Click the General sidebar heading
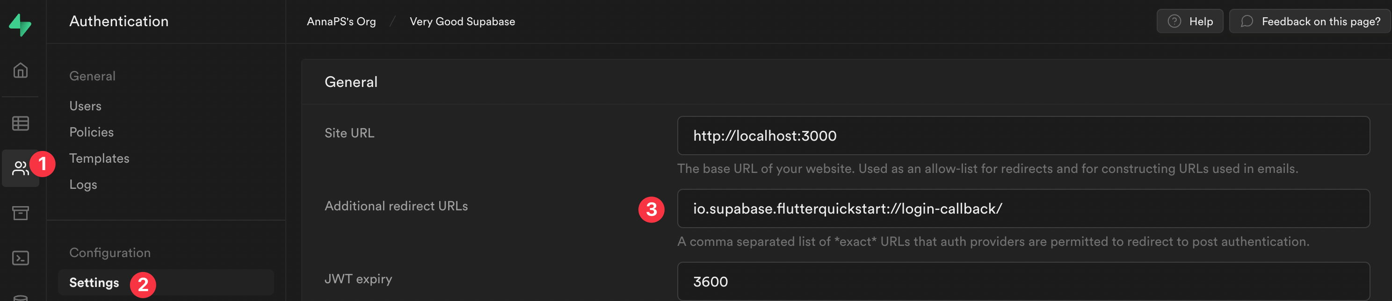The image size is (1392, 301). tap(92, 76)
